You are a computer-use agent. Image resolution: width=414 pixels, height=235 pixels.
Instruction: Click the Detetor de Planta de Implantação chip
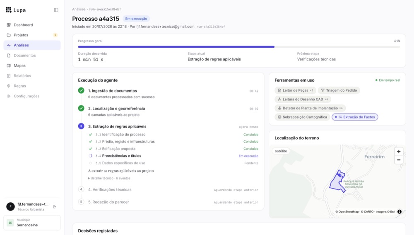(310, 108)
